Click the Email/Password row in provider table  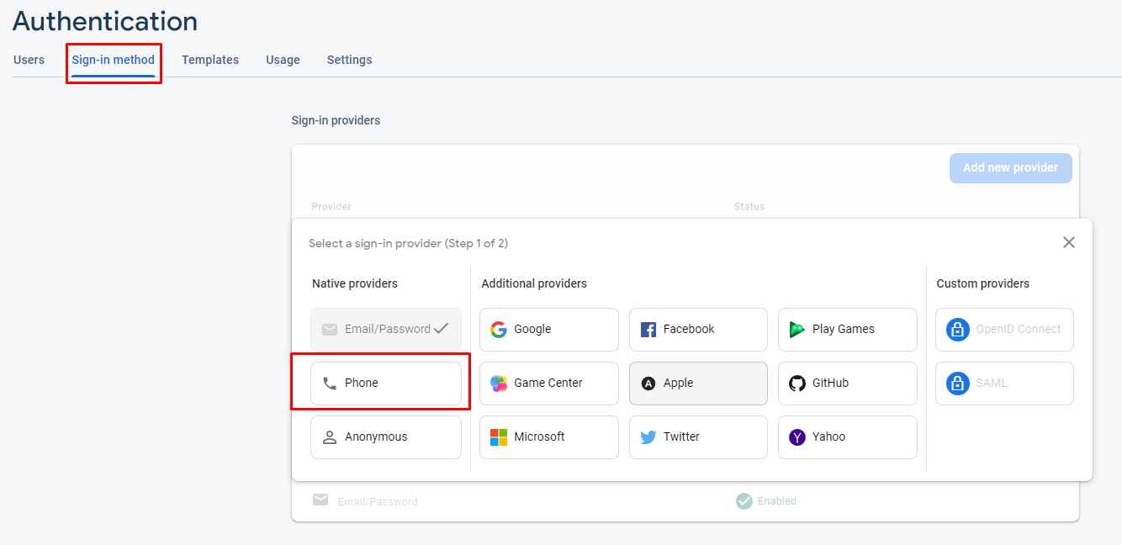coord(685,501)
